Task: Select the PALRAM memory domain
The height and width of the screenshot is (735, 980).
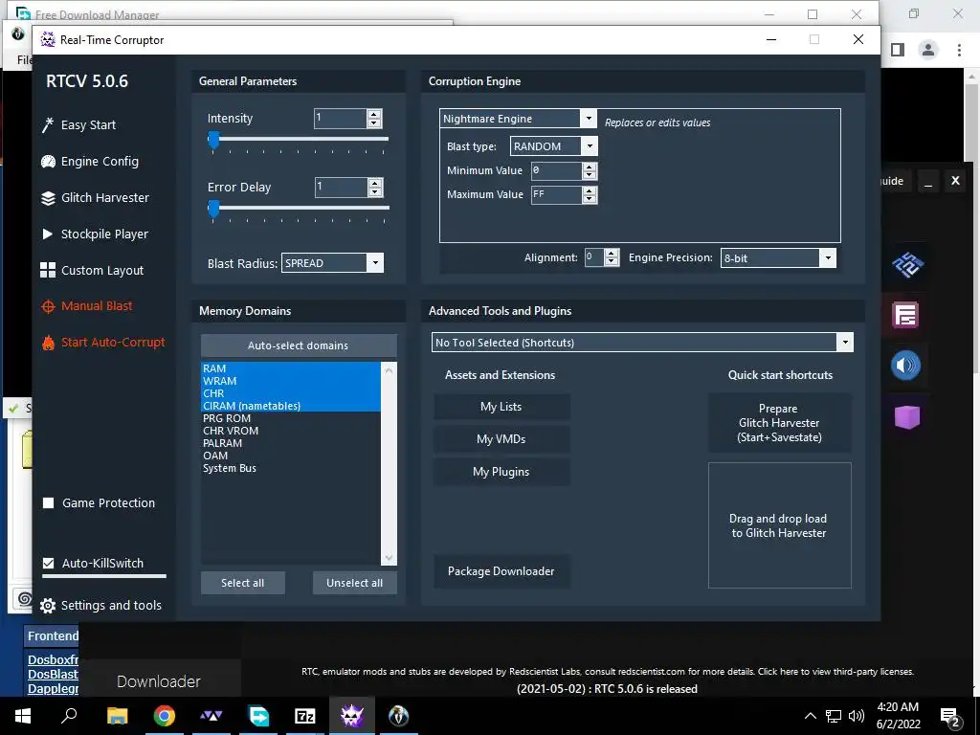Action: [x=291, y=443]
